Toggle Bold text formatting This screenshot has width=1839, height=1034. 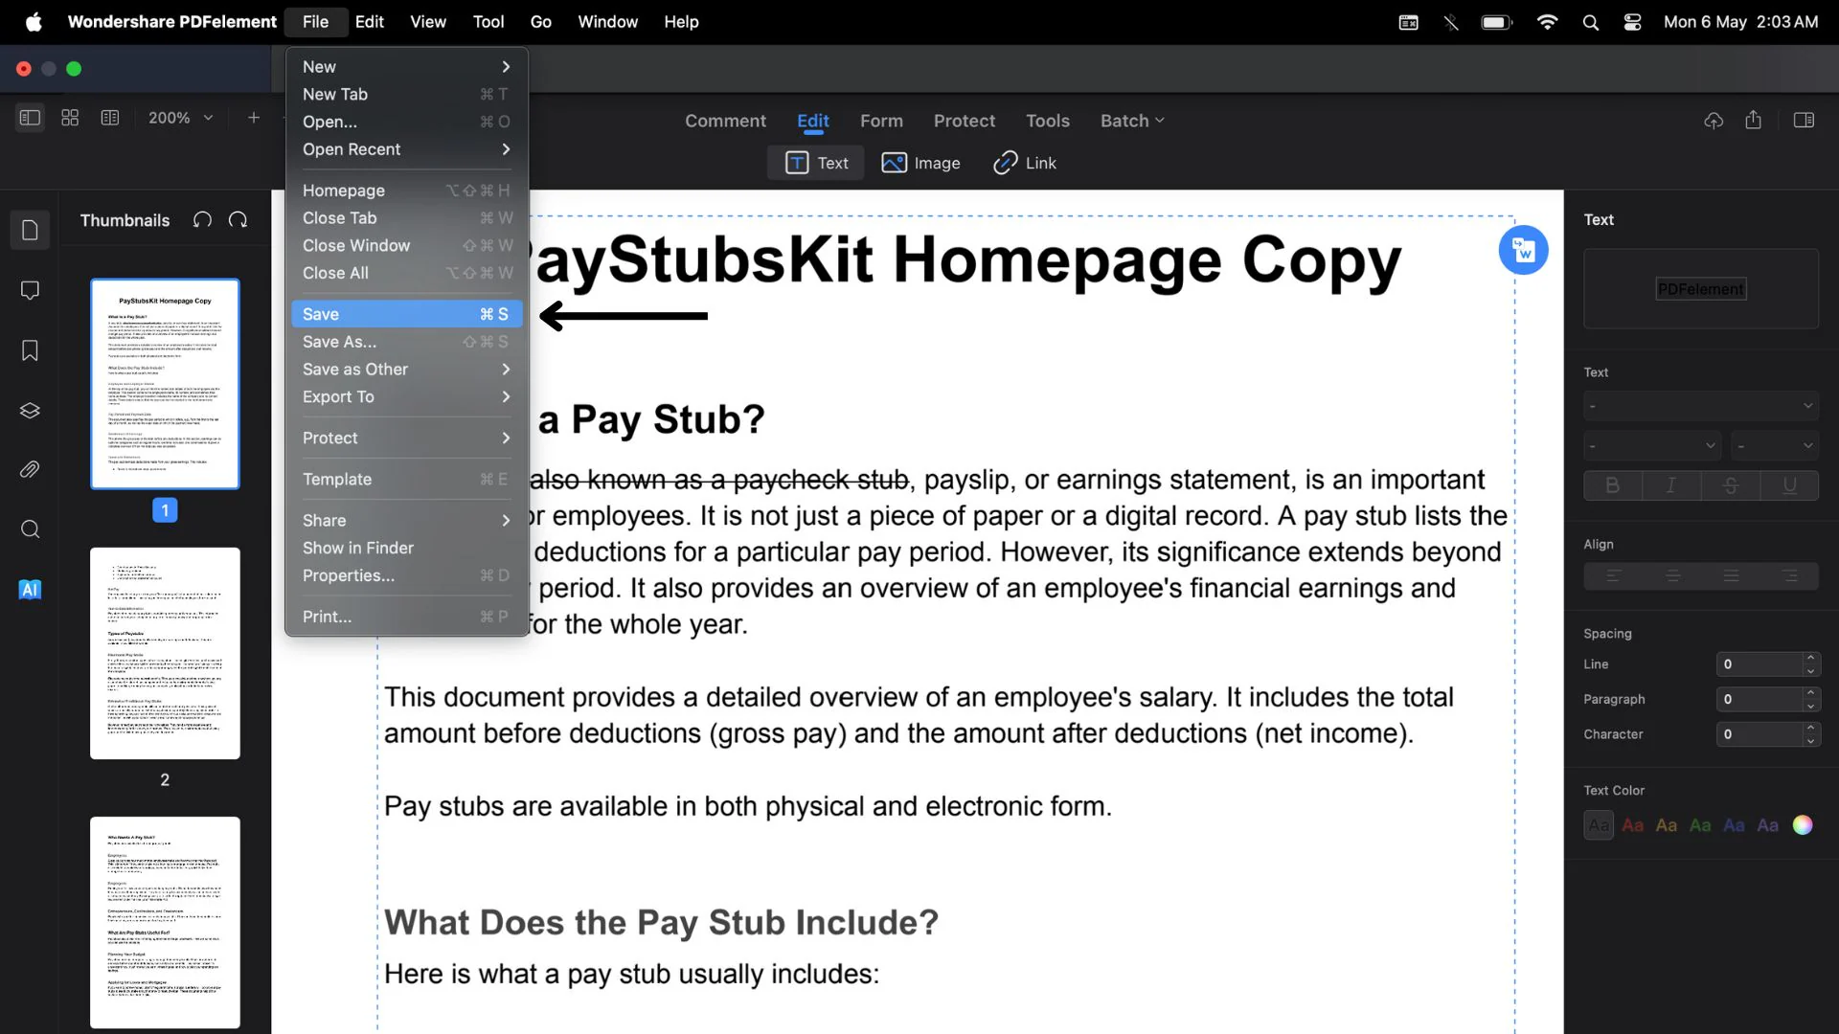pos(1612,485)
